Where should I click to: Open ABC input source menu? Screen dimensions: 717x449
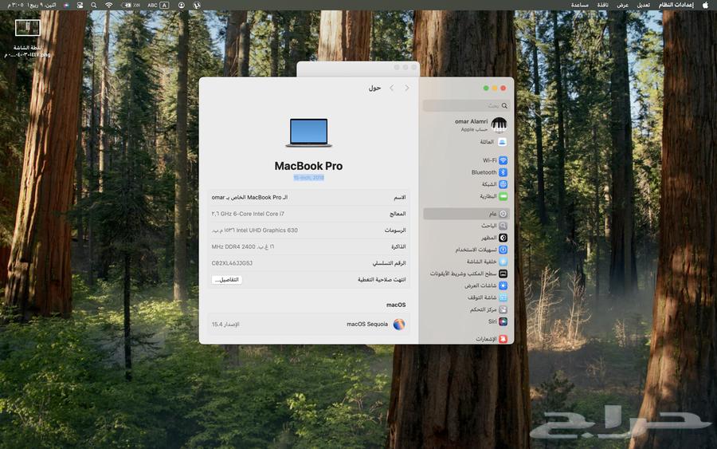point(159,5)
